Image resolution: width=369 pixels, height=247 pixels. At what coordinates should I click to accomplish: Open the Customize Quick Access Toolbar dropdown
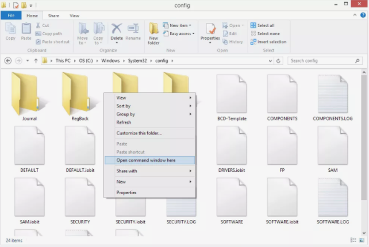tap(31, 5)
